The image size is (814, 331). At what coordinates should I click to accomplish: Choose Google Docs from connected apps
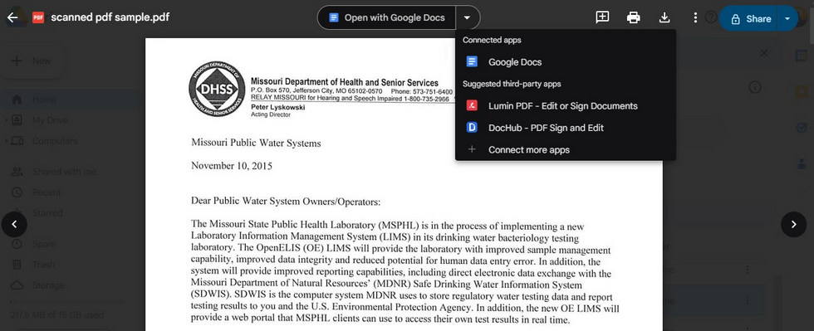(x=566, y=61)
